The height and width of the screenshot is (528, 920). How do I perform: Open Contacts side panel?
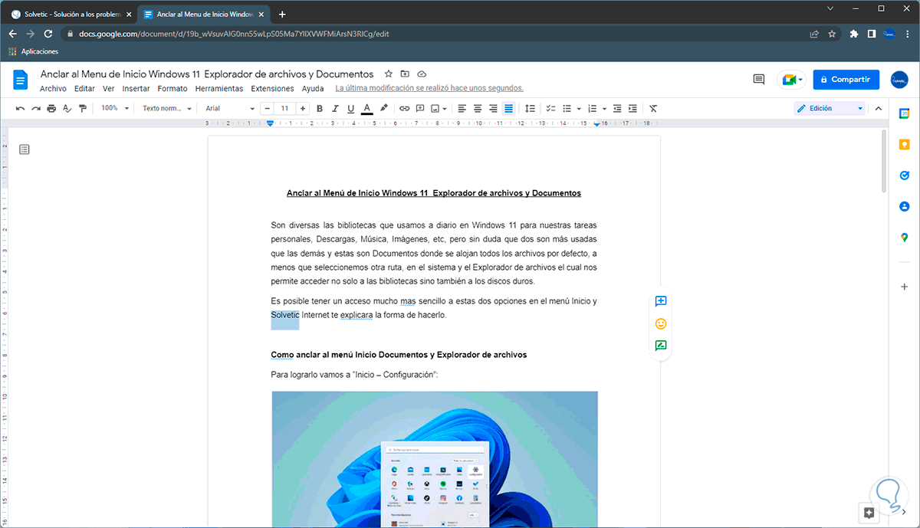click(905, 206)
